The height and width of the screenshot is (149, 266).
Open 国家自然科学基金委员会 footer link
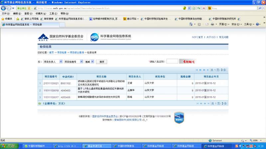(x=105, y=116)
